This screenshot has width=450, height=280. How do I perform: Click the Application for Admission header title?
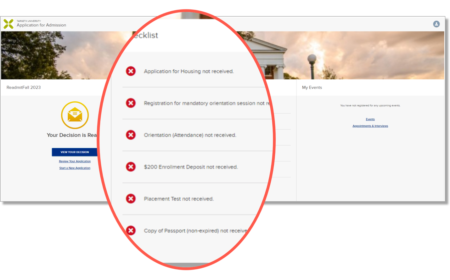[x=41, y=25]
